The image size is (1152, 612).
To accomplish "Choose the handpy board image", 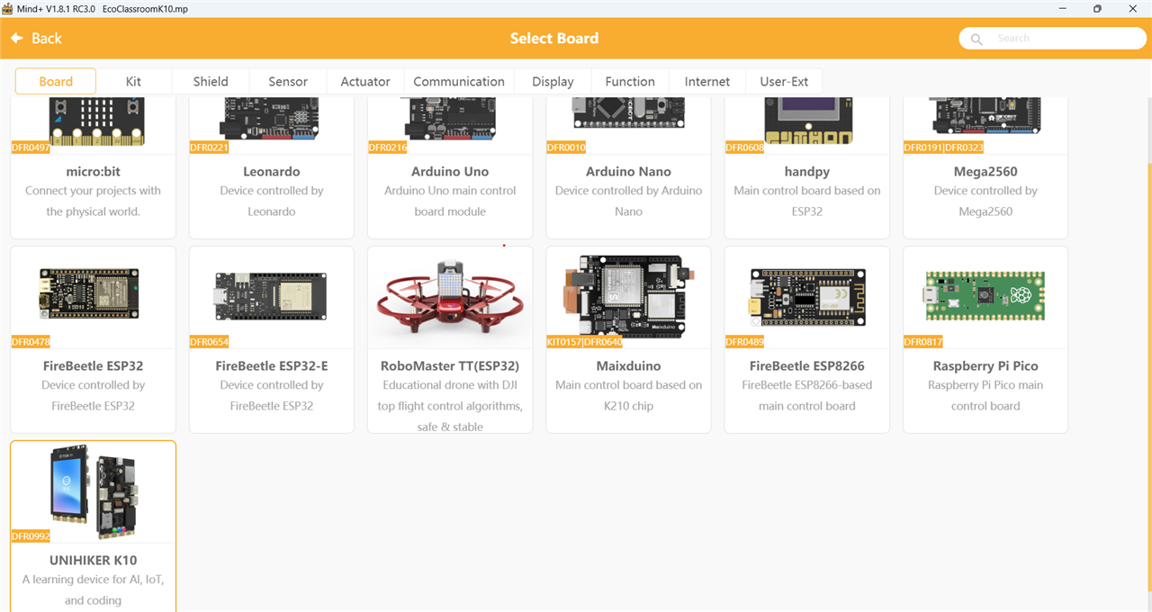I will [807, 120].
